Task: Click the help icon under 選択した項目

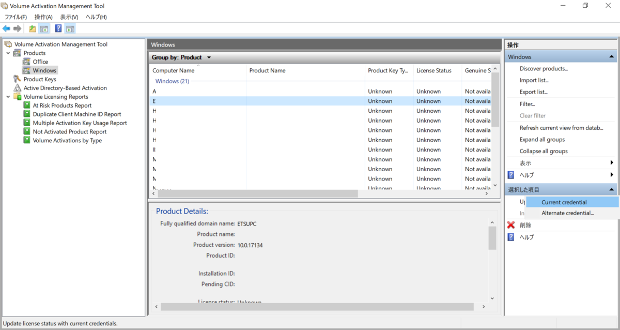Action: pos(511,237)
